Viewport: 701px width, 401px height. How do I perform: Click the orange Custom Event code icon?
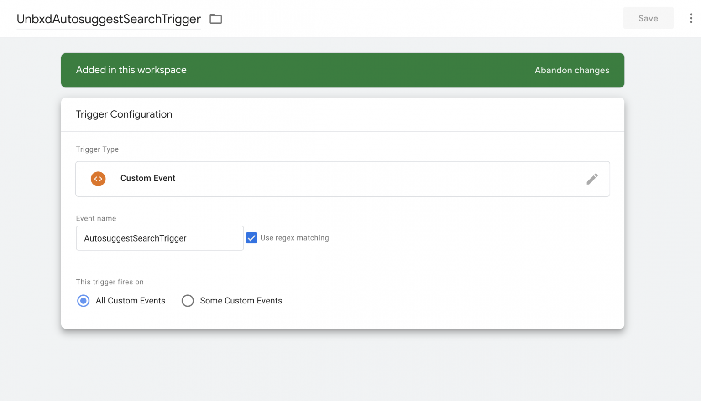pos(98,179)
